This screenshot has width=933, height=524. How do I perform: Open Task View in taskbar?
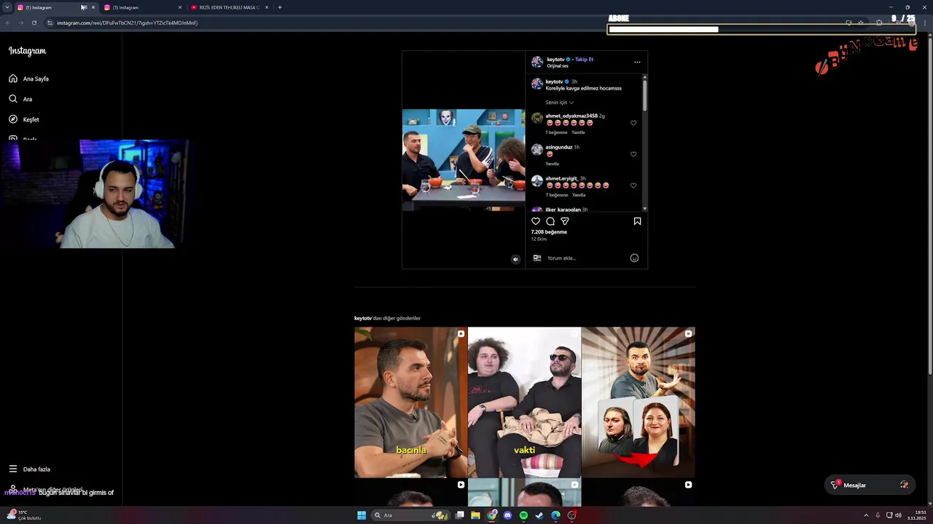pos(460,515)
